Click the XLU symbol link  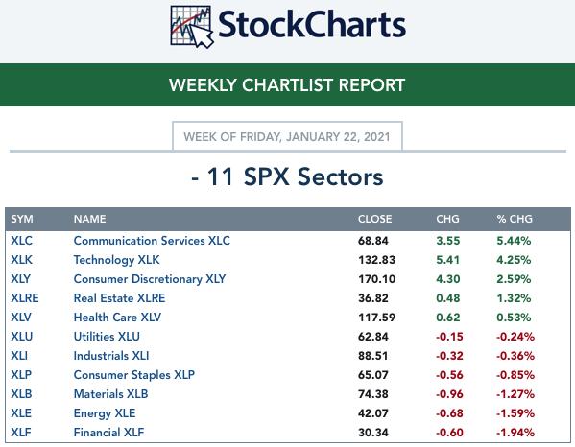pyautogui.click(x=22, y=337)
